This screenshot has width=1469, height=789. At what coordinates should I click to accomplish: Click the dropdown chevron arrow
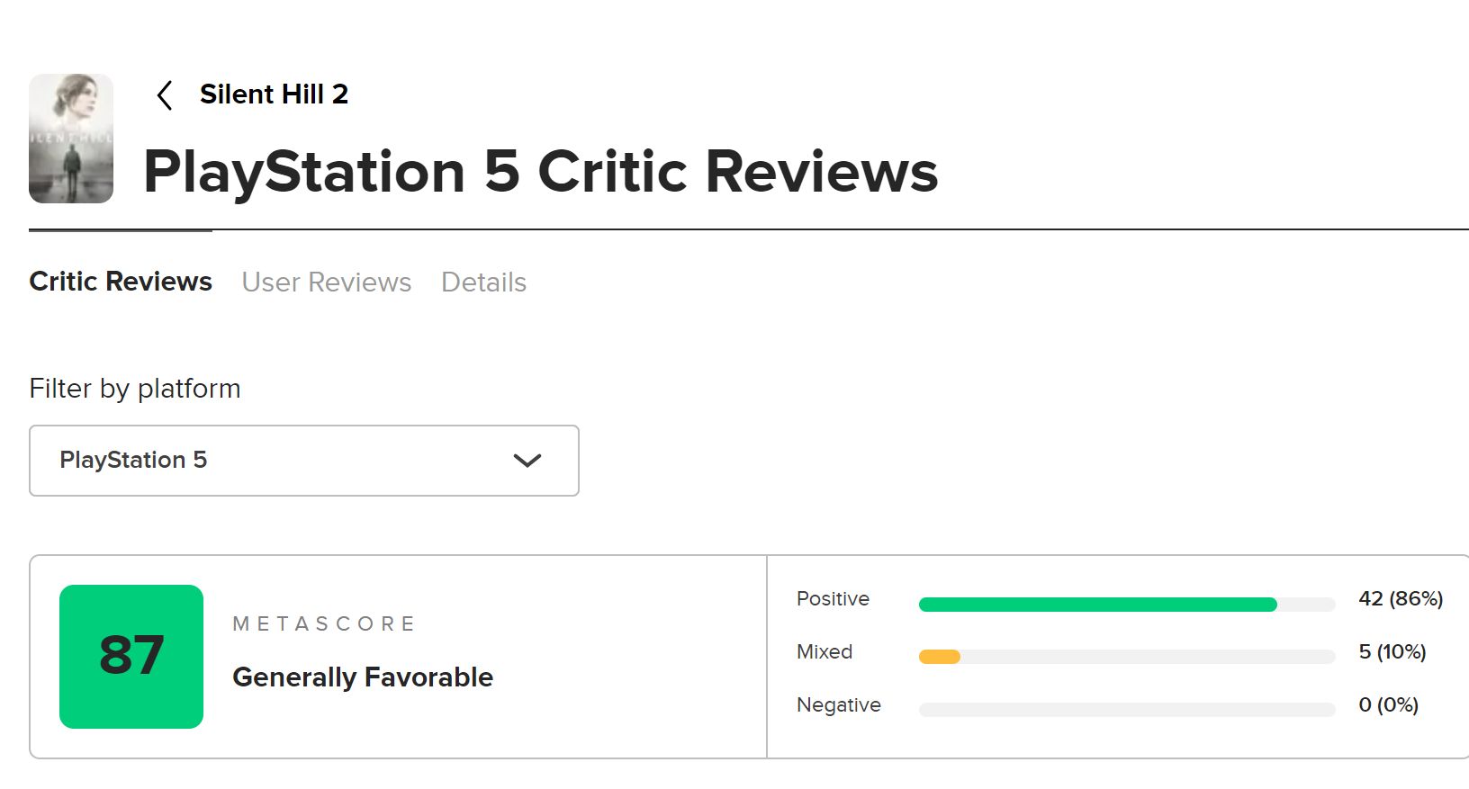527,461
